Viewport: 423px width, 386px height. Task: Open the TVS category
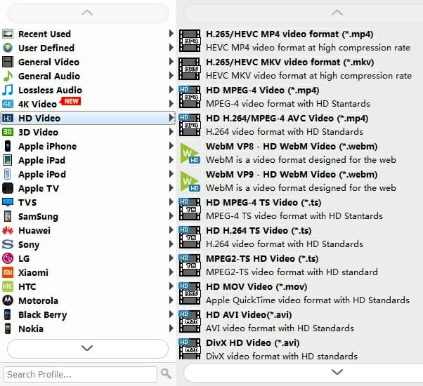tap(88, 202)
